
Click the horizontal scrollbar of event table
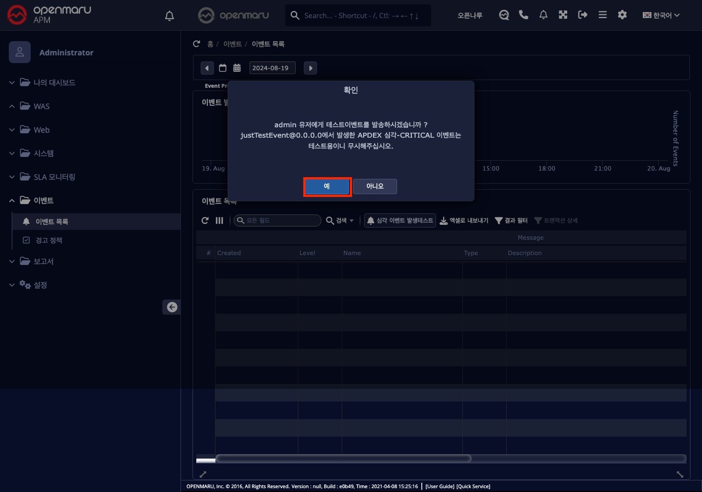pyautogui.click(x=343, y=459)
